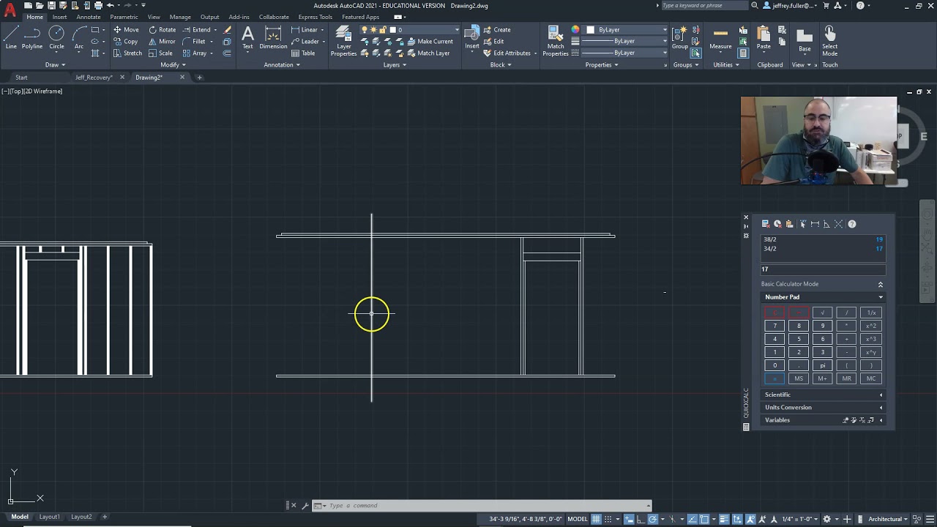Activate the Extend command
The image size is (937, 527).
click(196, 30)
